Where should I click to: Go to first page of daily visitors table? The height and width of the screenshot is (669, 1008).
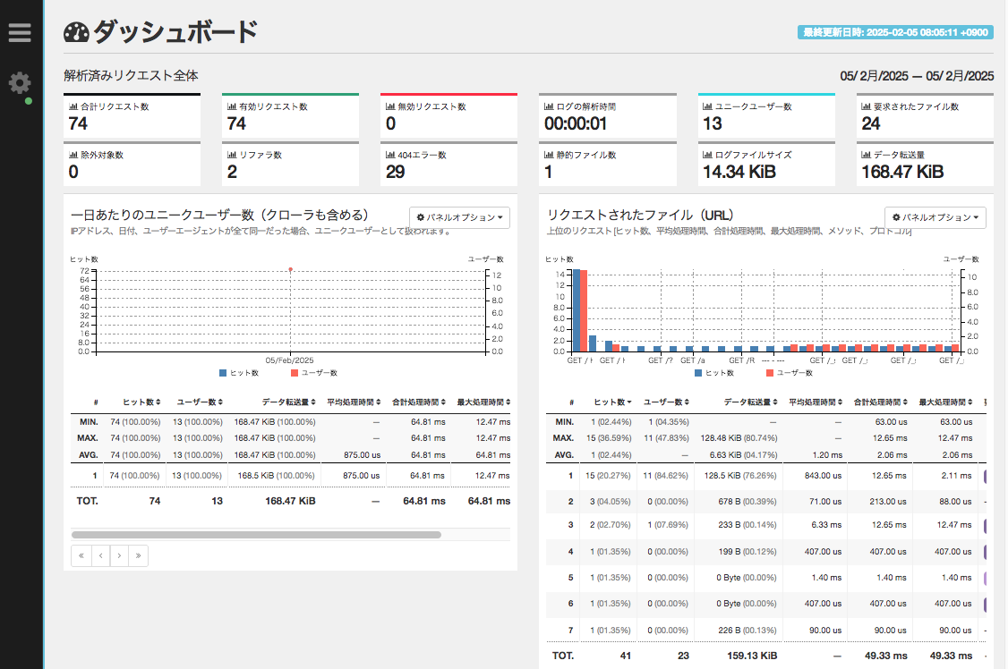81,555
